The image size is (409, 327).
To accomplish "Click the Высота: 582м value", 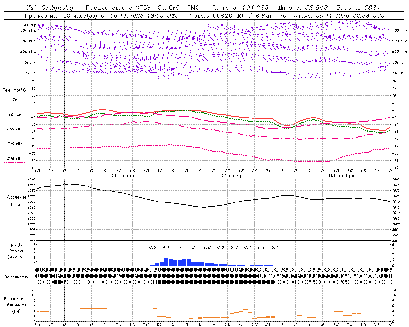I will click(358, 8).
